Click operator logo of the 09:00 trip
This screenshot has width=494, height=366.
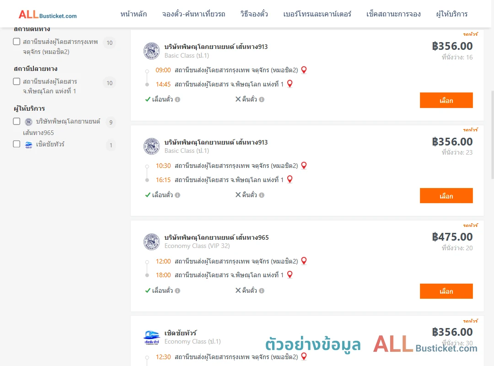[151, 51]
